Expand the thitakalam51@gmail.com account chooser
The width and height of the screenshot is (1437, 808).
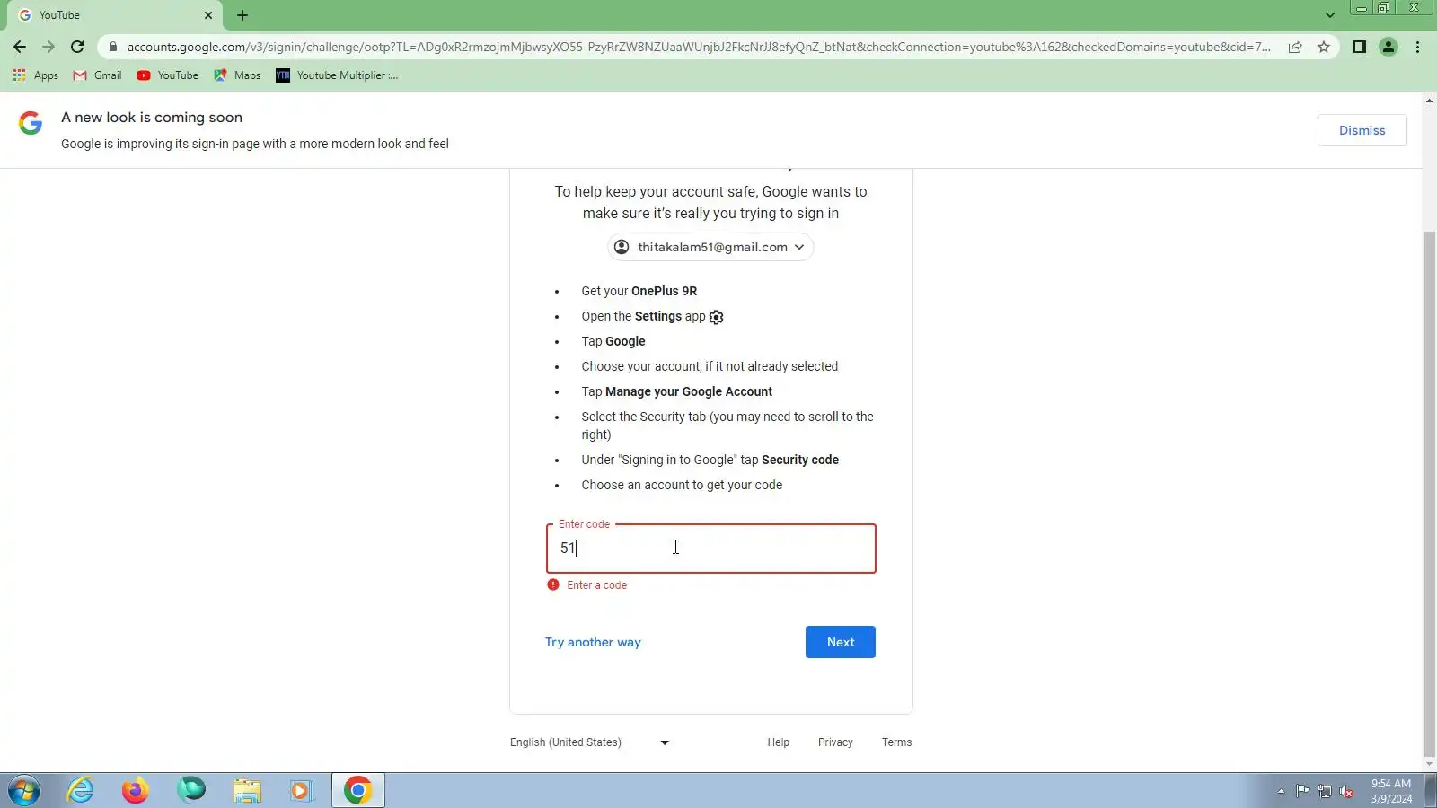point(710,247)
